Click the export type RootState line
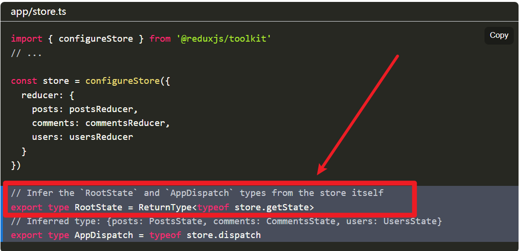Screen dimensions: 520x251 coord(162,207)
